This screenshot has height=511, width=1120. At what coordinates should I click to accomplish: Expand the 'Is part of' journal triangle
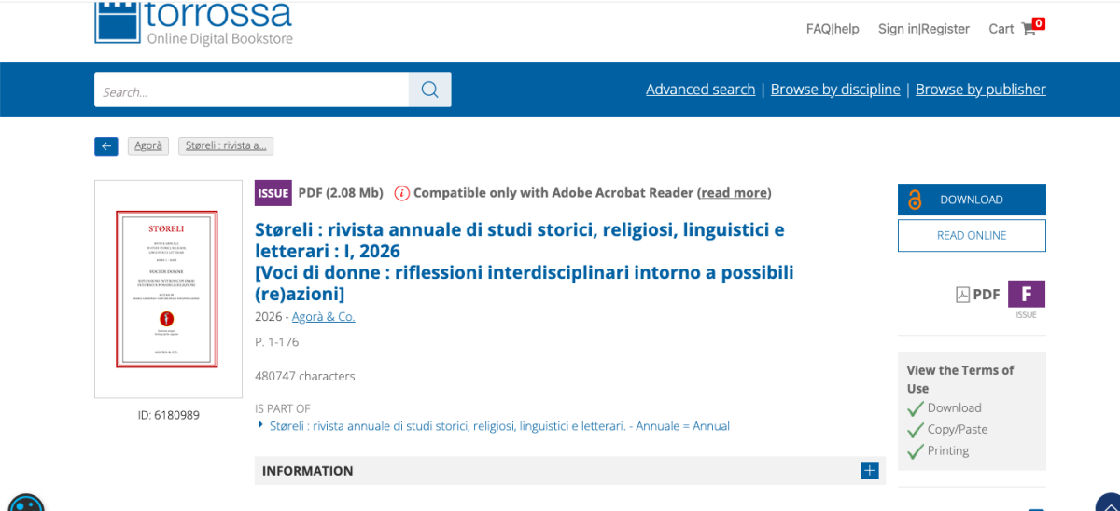tap(260, 425)
